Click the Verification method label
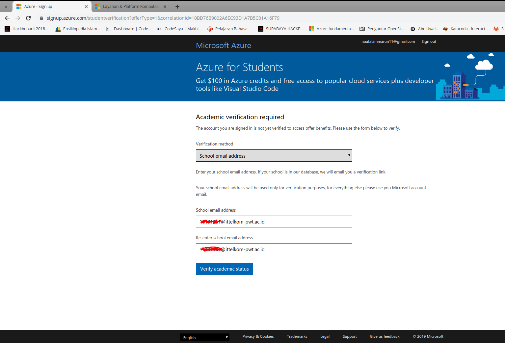The height and width of the screenshot is (343, 505). [x=214, y=144]
